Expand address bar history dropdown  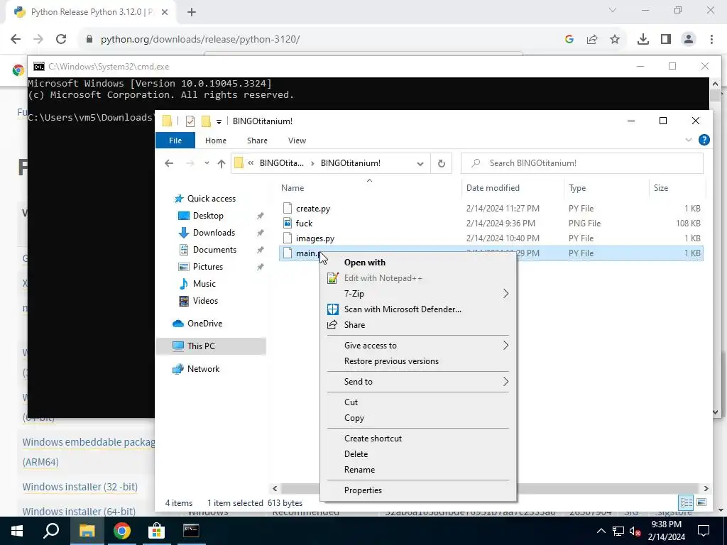(x=420, y=164)
